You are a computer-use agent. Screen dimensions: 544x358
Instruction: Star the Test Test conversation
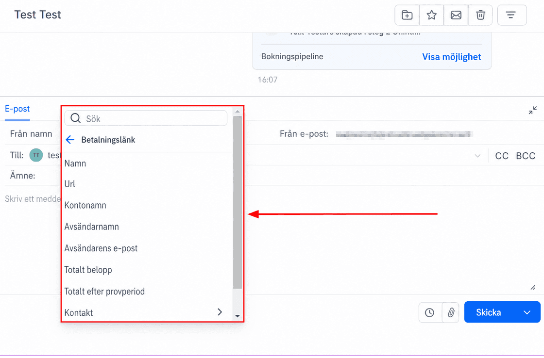click(432, 15)
